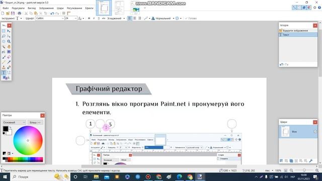
Task: Open the Ефекти menu
Action: click(89, 8)
